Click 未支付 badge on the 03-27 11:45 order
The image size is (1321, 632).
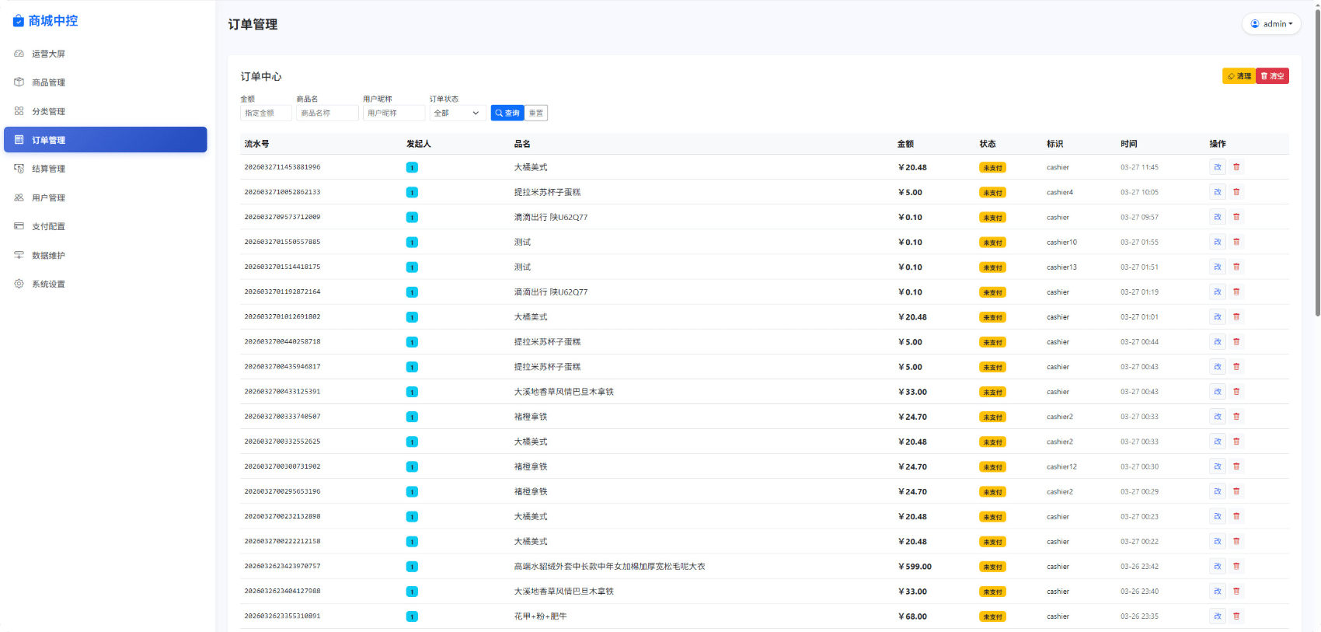point(992,168)
